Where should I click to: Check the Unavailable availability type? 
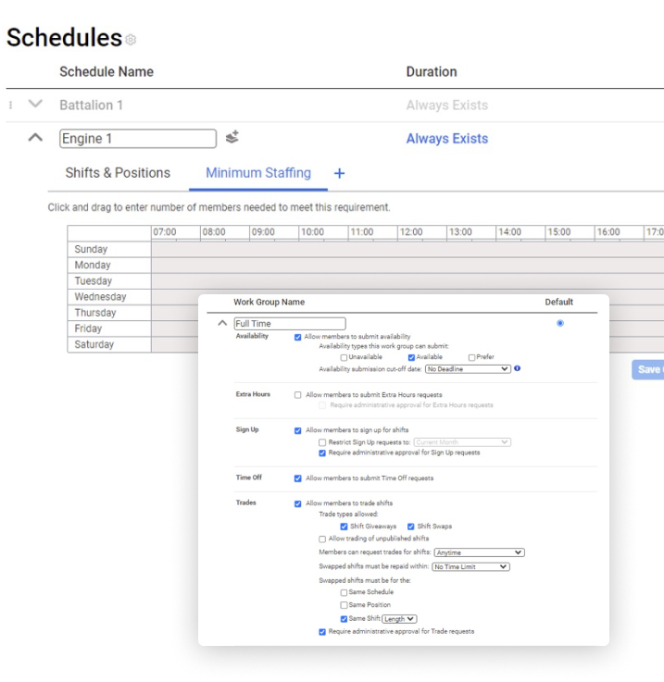[x=344, y=357]
